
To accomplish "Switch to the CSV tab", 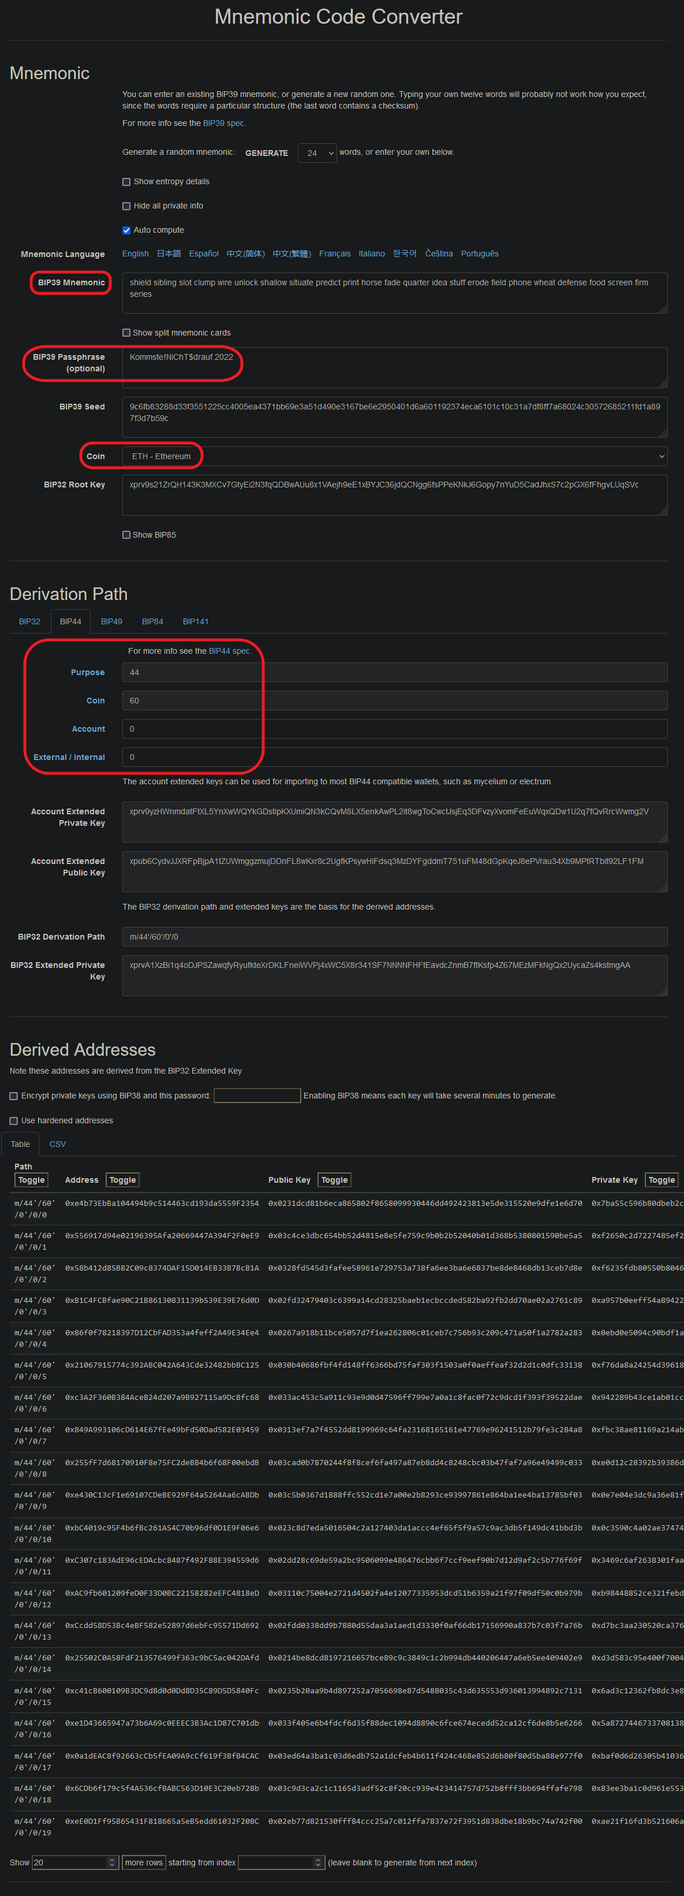I will pos(57,1145).
